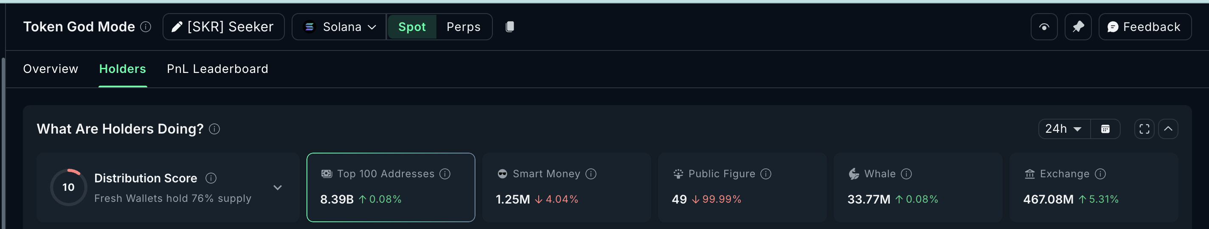Click the pin icon button
The width and height of the screenshot is (1209, 229).
1077,27
